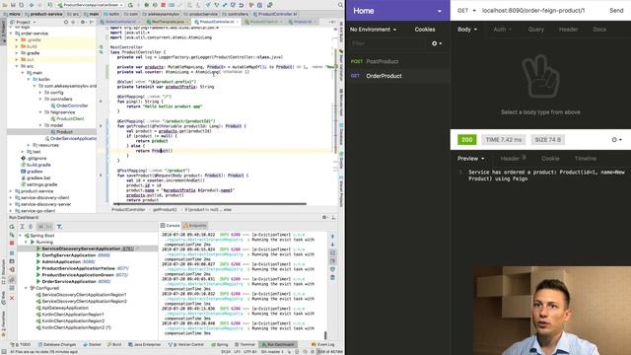Open the No Environment dropdown

[x=373, y=30]
